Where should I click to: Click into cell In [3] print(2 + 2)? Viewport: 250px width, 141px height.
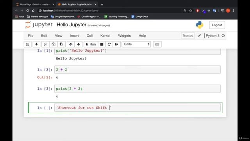(137, 89)
